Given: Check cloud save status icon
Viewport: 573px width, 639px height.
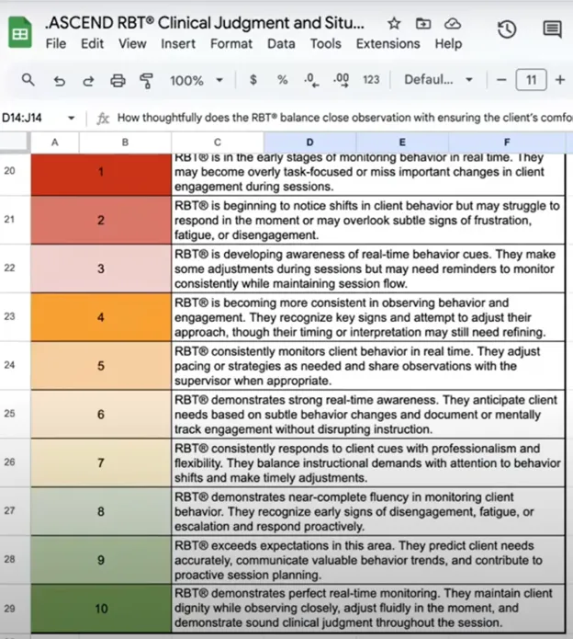Looking at the screenshot, I should (x=453, y=24).
